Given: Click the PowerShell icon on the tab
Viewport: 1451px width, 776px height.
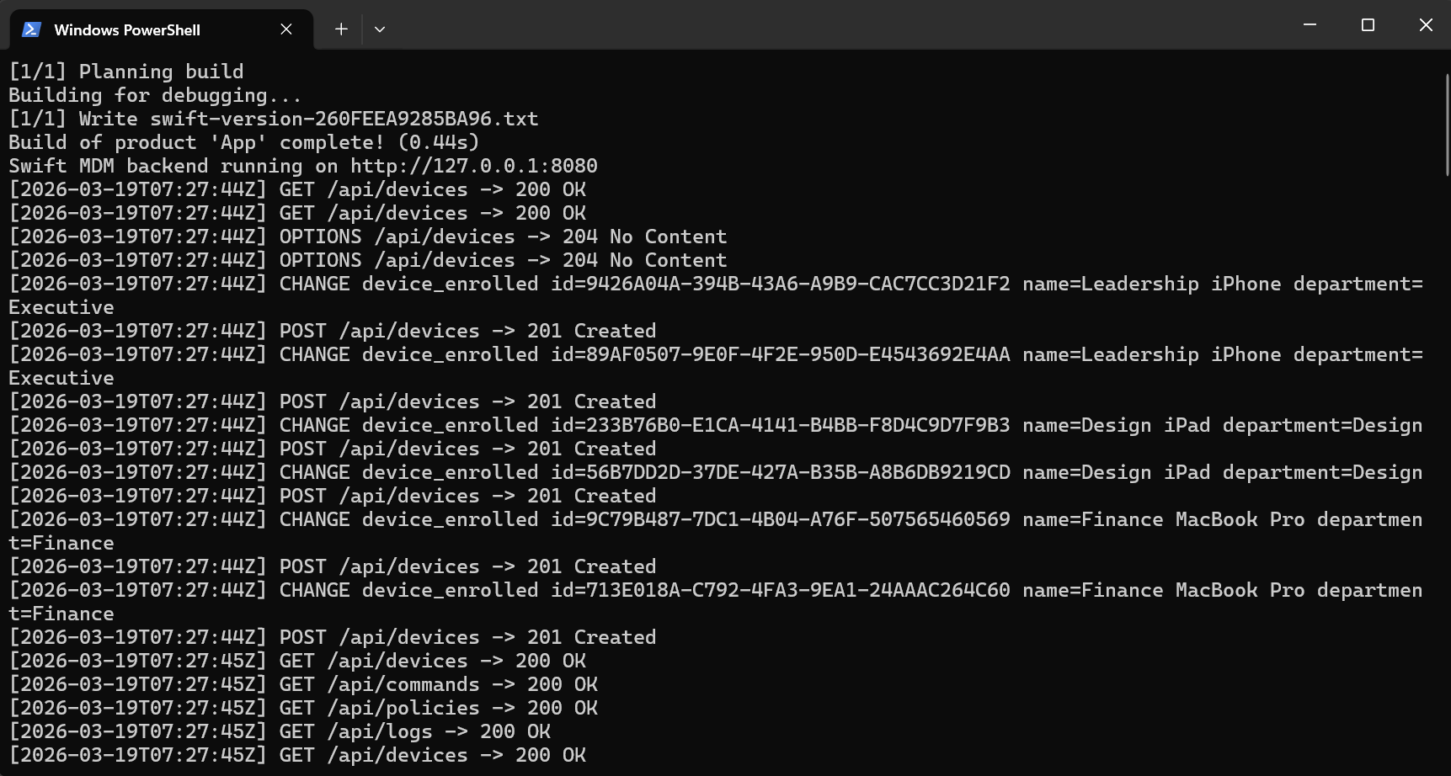Looking at the screenshot, I should (x=31, y=29).
